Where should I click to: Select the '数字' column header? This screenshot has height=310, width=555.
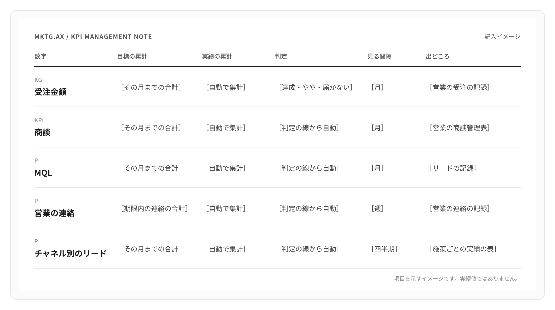pyautogui.click(x=40, y=56)
